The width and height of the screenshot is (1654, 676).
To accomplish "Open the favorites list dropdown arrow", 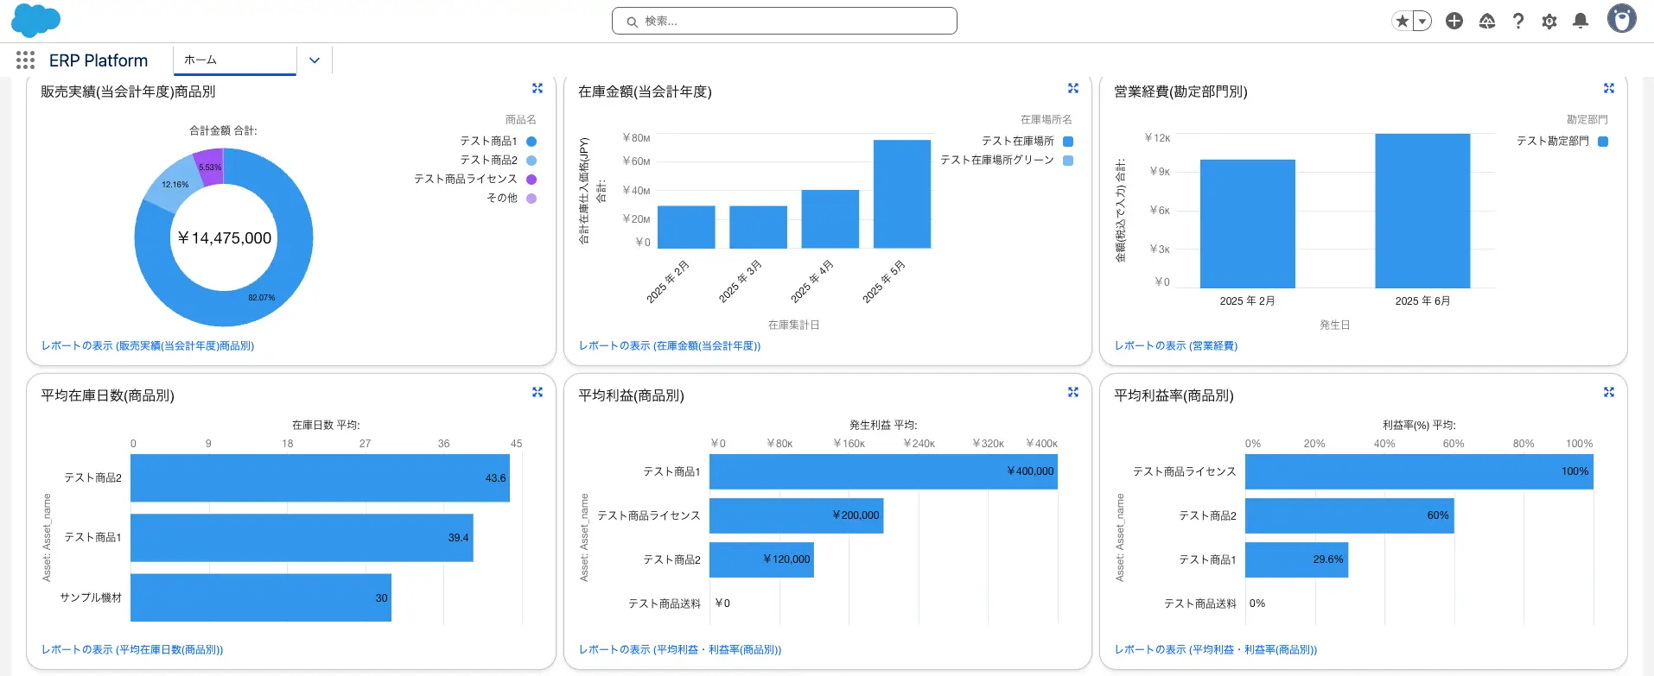I will click(1422, 21).
